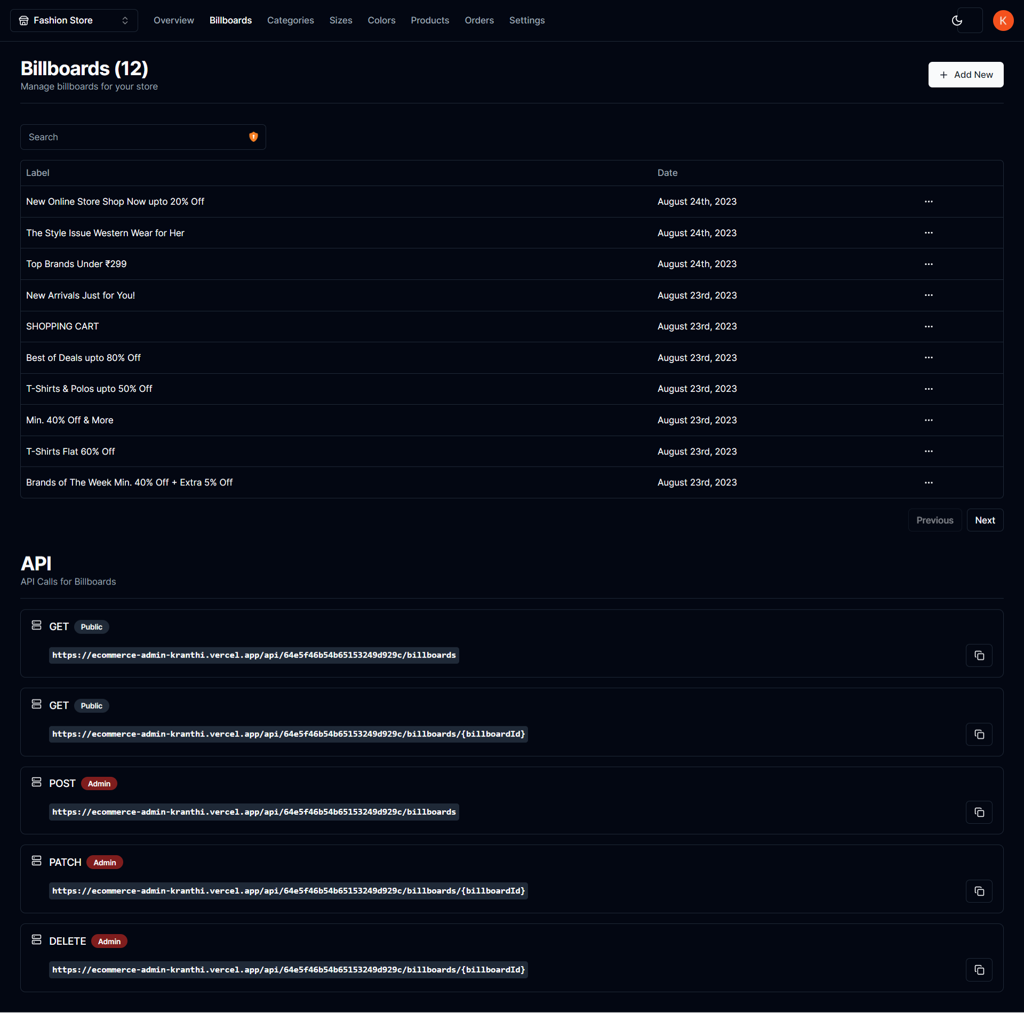Toggle dark mode using the moon icon
The height and width of the screenshot is (1013, 1024).
957,20
